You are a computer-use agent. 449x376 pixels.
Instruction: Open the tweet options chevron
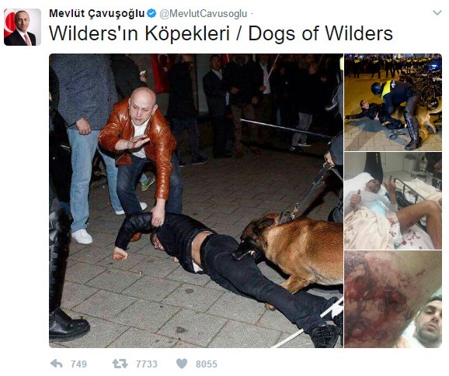(437, 13)
